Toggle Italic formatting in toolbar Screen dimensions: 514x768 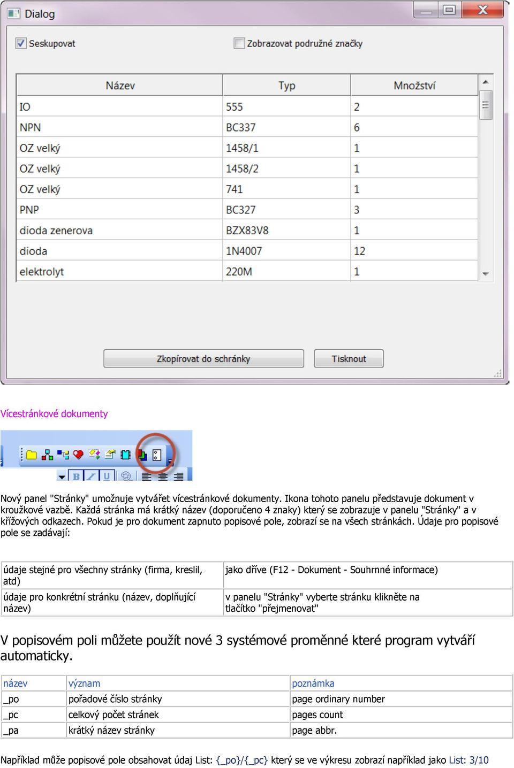click(x=92, y=475)
